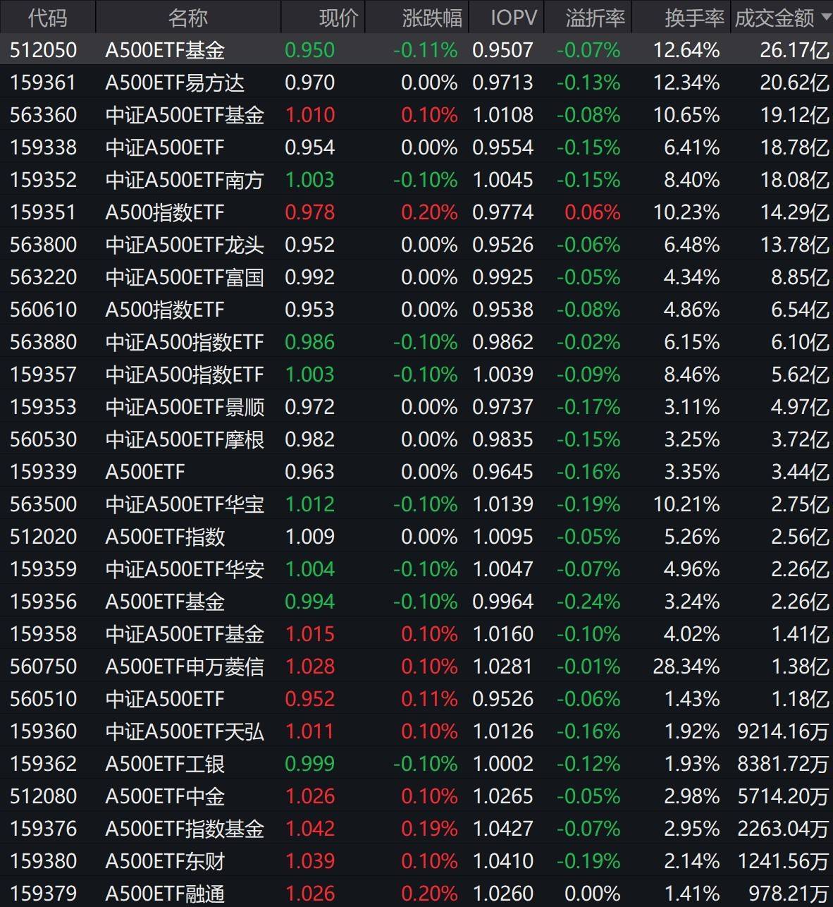
Task: Click the IOPV column header
Action: click(x=513, y=18)
